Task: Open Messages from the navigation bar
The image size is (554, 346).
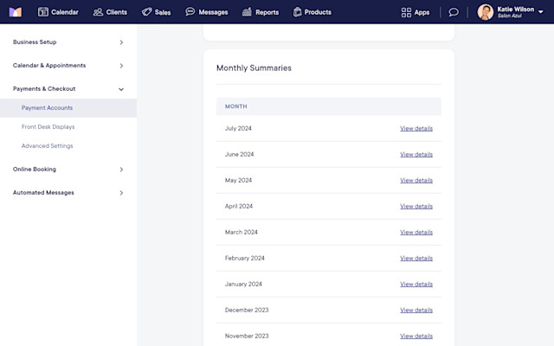Action: point(207,12)
